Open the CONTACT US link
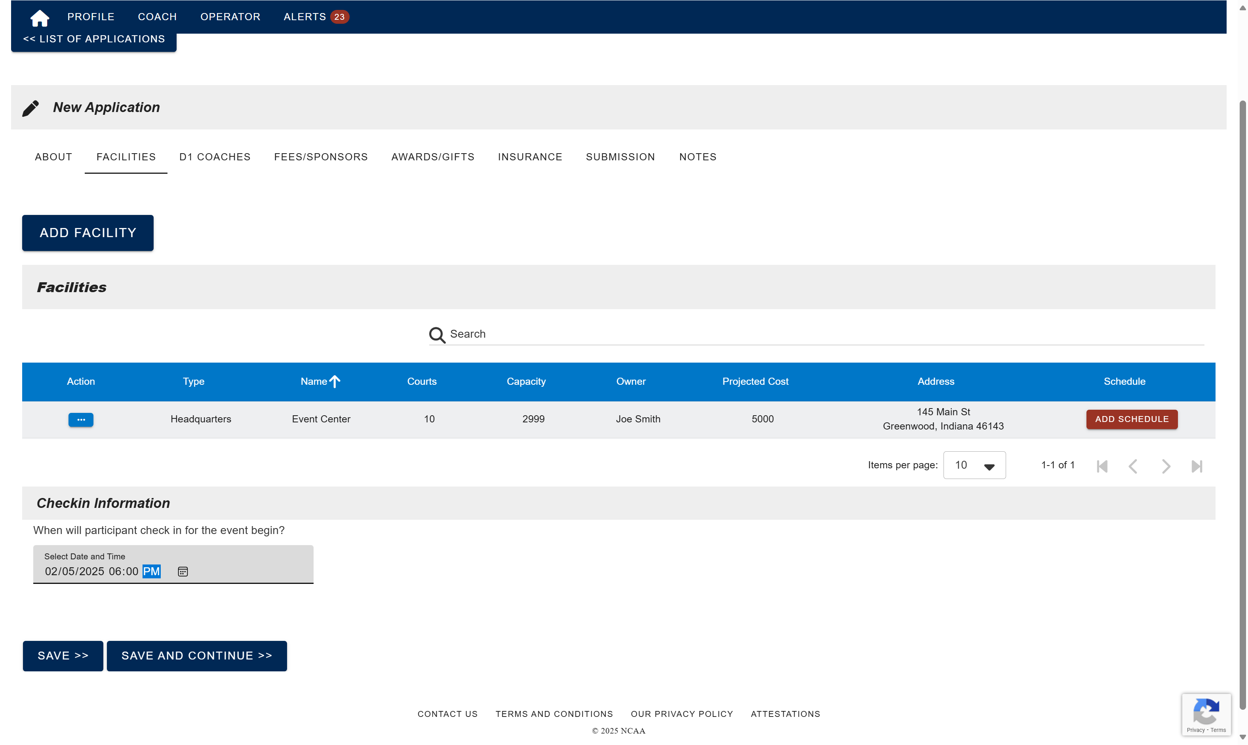 pos(447,714)
